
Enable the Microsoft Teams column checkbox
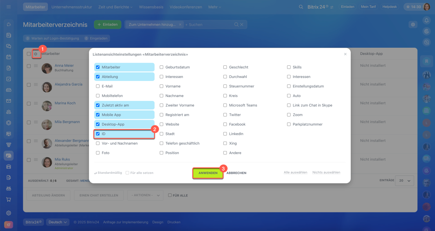[225, 105]
